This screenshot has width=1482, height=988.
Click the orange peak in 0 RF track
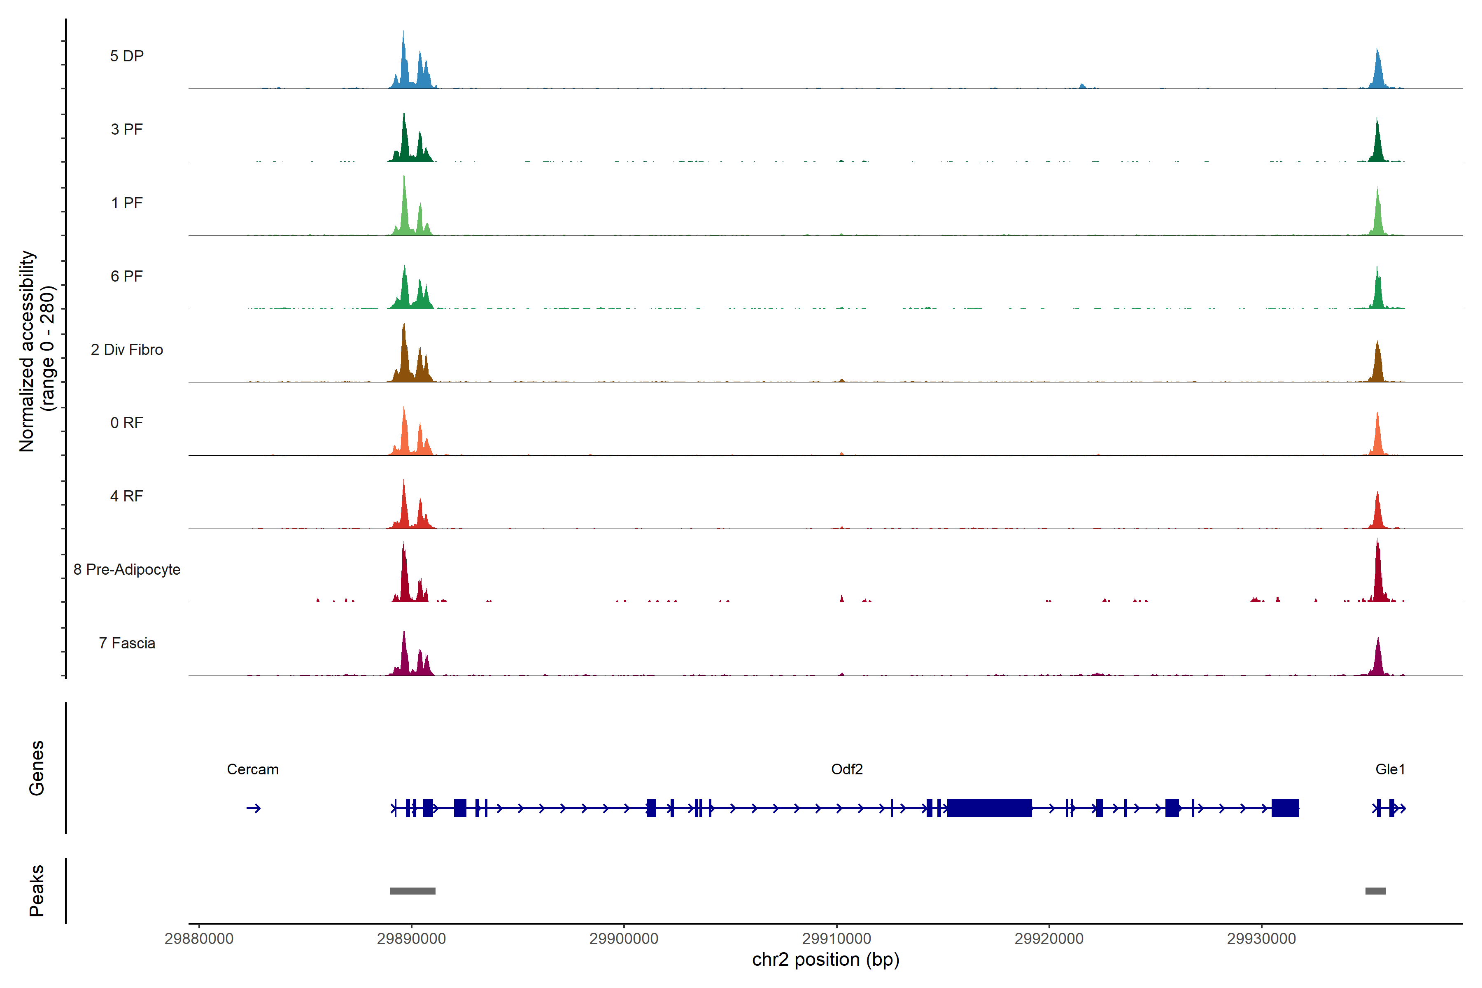[405, 435]
